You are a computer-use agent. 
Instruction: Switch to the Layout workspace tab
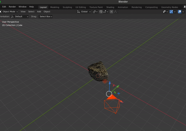[x=43, y=7]
